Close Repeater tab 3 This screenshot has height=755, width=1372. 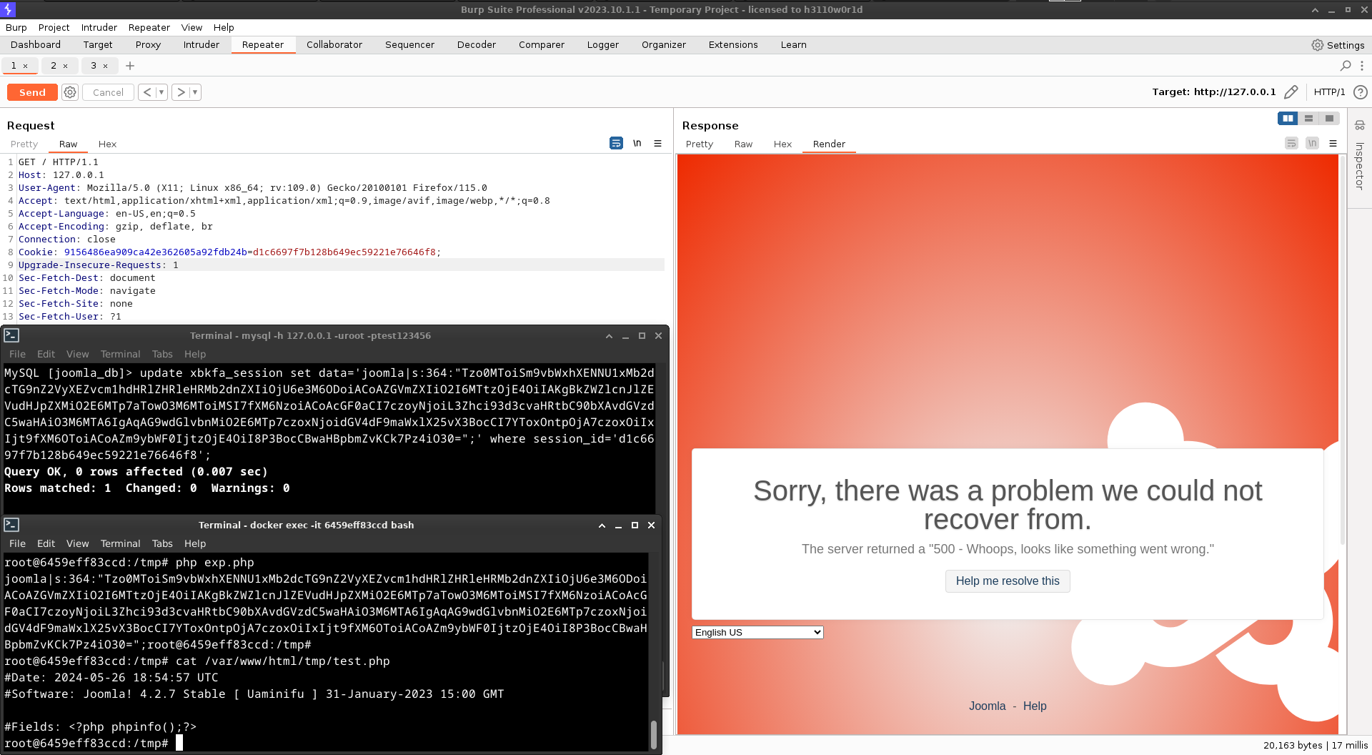106,66
